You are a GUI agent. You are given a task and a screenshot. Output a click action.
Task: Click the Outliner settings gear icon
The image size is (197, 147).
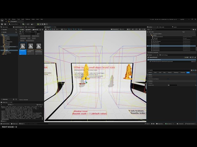[195, 30]
